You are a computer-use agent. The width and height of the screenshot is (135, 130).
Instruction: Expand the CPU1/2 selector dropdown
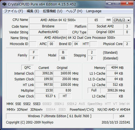(122, 20)
